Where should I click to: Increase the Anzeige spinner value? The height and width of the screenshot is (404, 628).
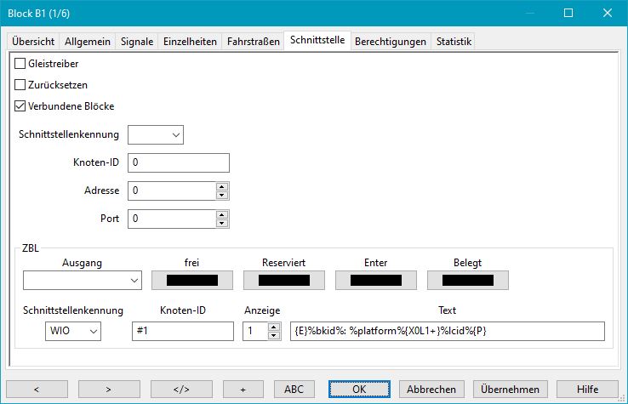point(272,327)
